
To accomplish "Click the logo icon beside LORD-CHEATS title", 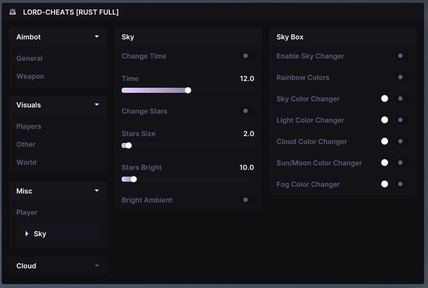I will pyautogui.click(x=13, y=12).
